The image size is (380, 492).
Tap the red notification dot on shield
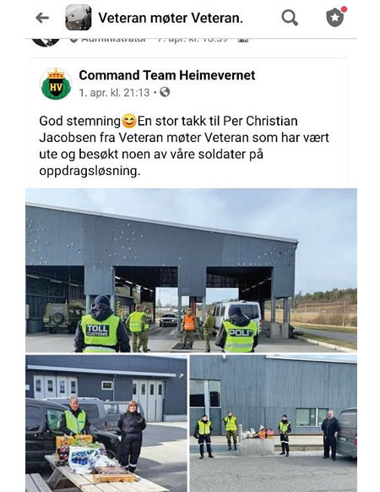[344, 9]
